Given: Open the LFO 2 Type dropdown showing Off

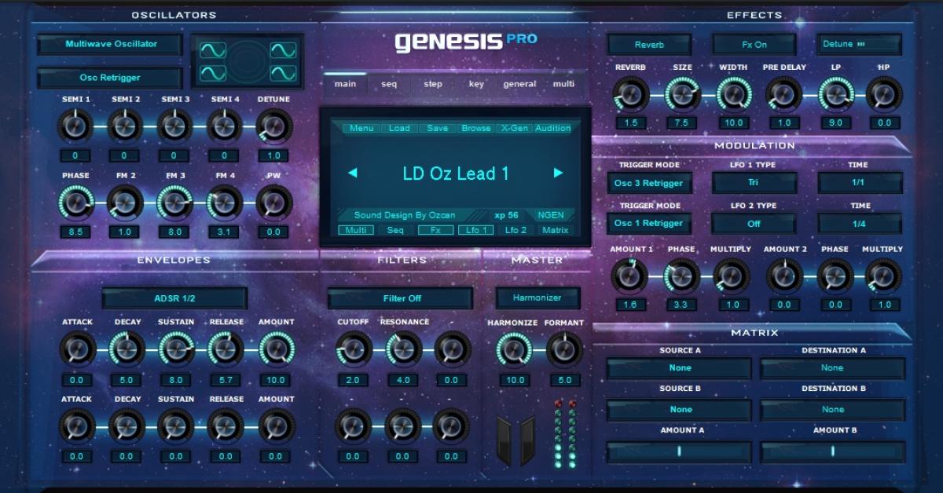Looking at the screenshot, I should click(754, 223).
